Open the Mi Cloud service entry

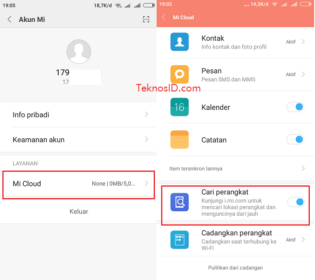79,184
